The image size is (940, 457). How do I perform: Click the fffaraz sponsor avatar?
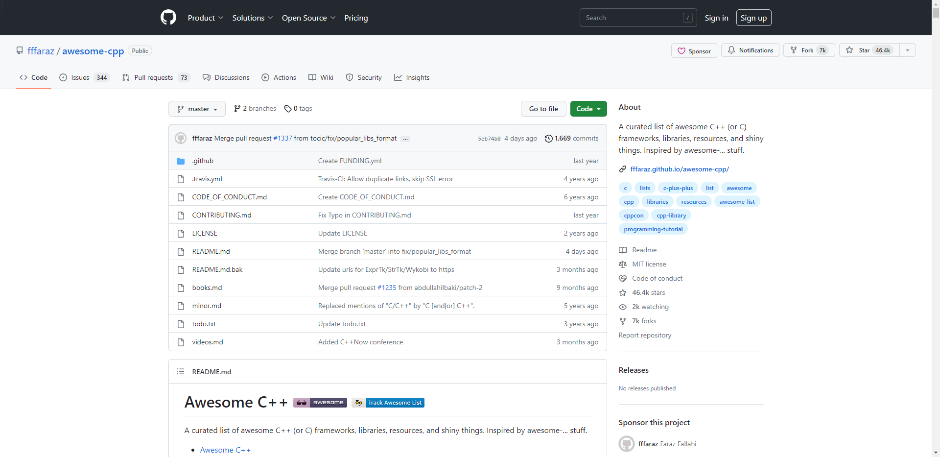[x=627, y=444]
